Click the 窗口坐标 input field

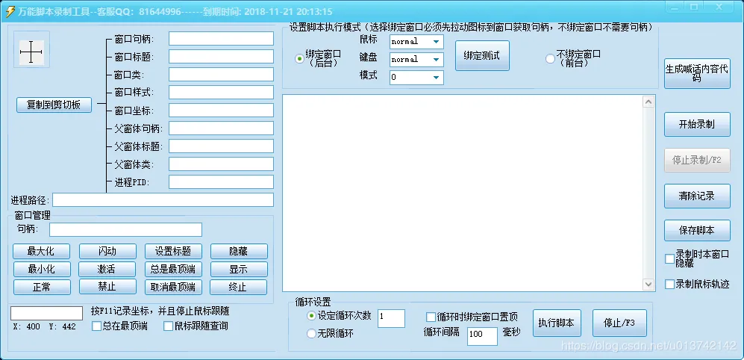tap(221, 111)
